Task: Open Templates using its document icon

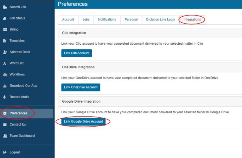Action: pos(5,41)
